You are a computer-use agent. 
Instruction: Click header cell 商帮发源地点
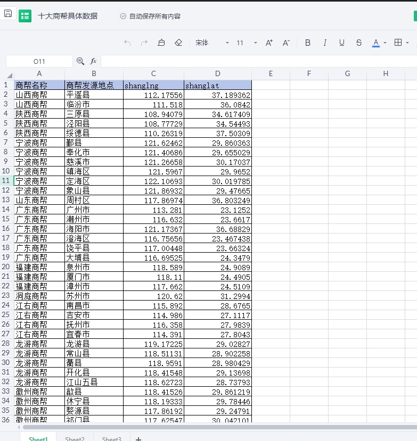(94, 85)
